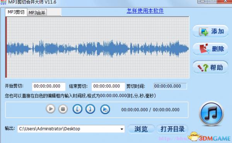The image size is (232, 143).
Task: Set cut start with left bracket icon
Action: tap(77, 109)
